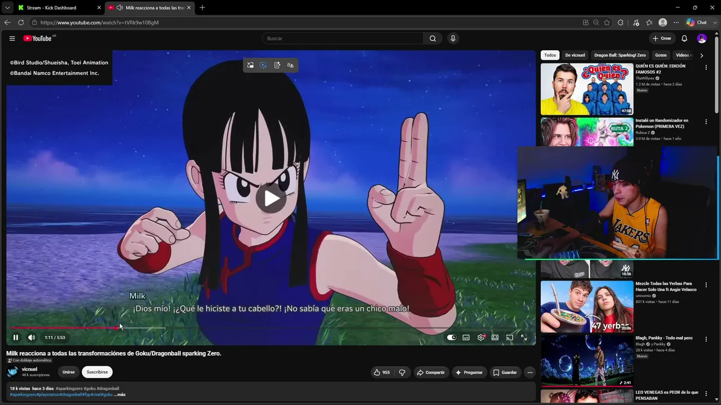Select the De vicnuel filter chip
Image resolution: width=721 pixels, height=405 pixels.
(575, 55)
